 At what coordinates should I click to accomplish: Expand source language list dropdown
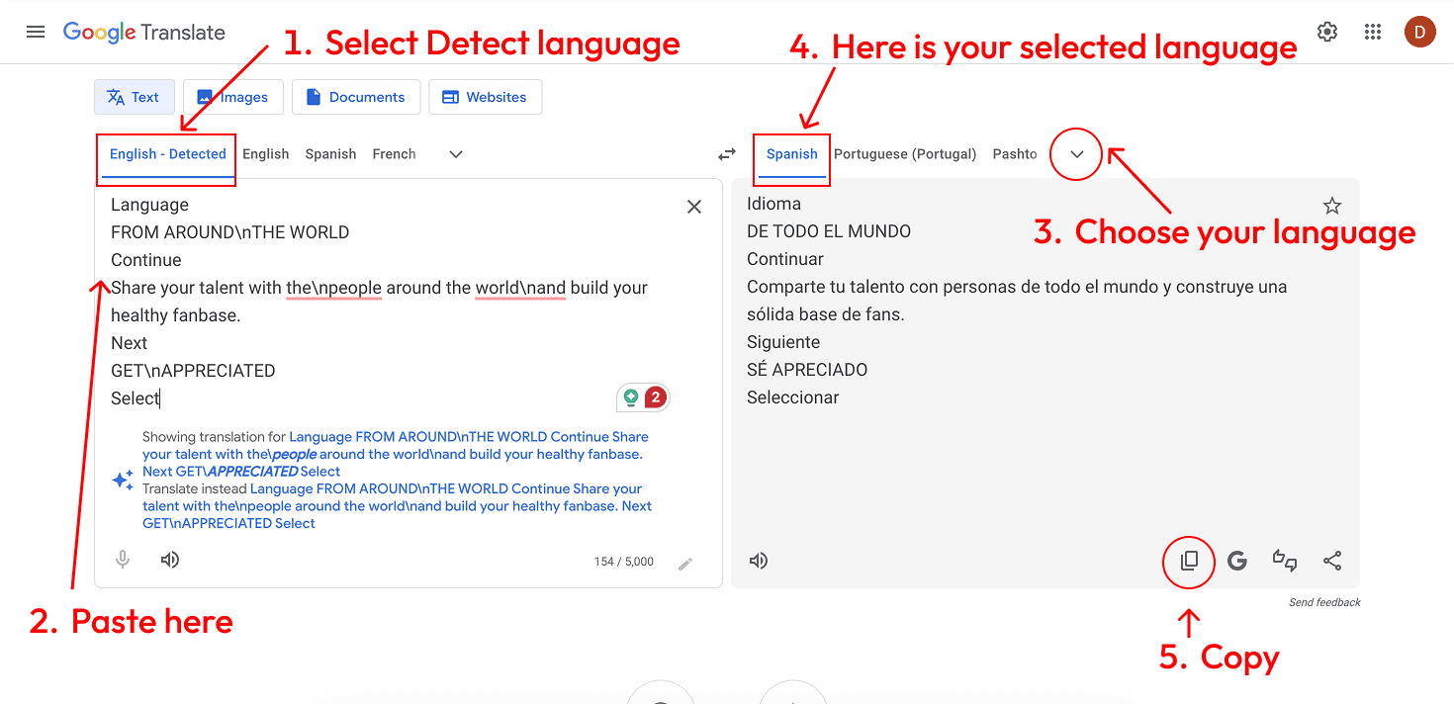(x=455, y=154)
